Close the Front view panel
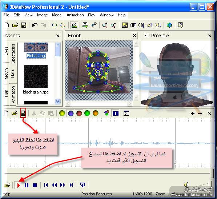The width and height of the screenshot is (217, 199). coord(134,36)
